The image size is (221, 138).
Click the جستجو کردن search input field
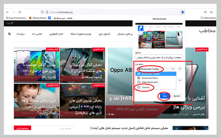pos(52,128)
